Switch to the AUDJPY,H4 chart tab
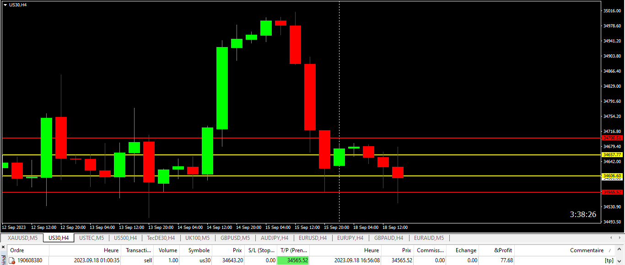Screen dimensions: 625x265 click(275, 238)
